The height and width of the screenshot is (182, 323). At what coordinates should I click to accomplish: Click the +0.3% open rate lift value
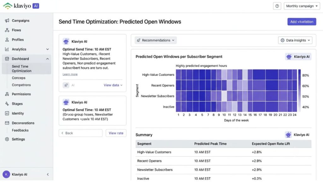coord(257,179)
